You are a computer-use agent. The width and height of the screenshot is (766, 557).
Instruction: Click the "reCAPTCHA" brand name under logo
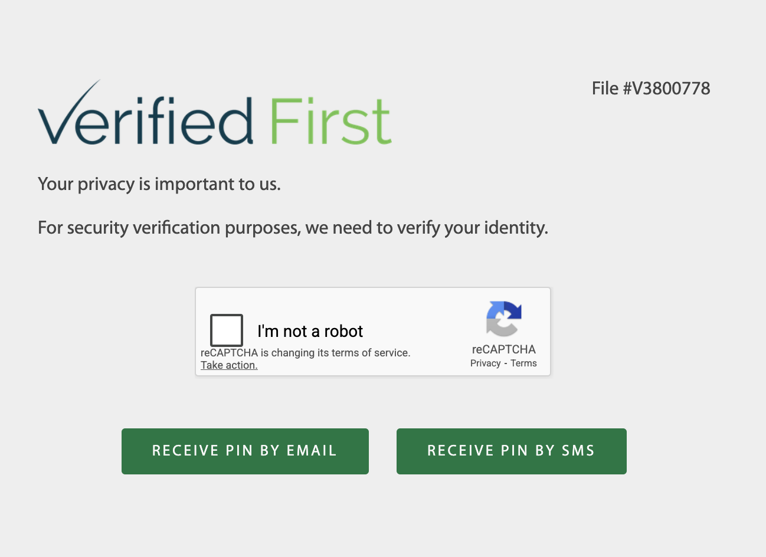(x=503, y=349)
